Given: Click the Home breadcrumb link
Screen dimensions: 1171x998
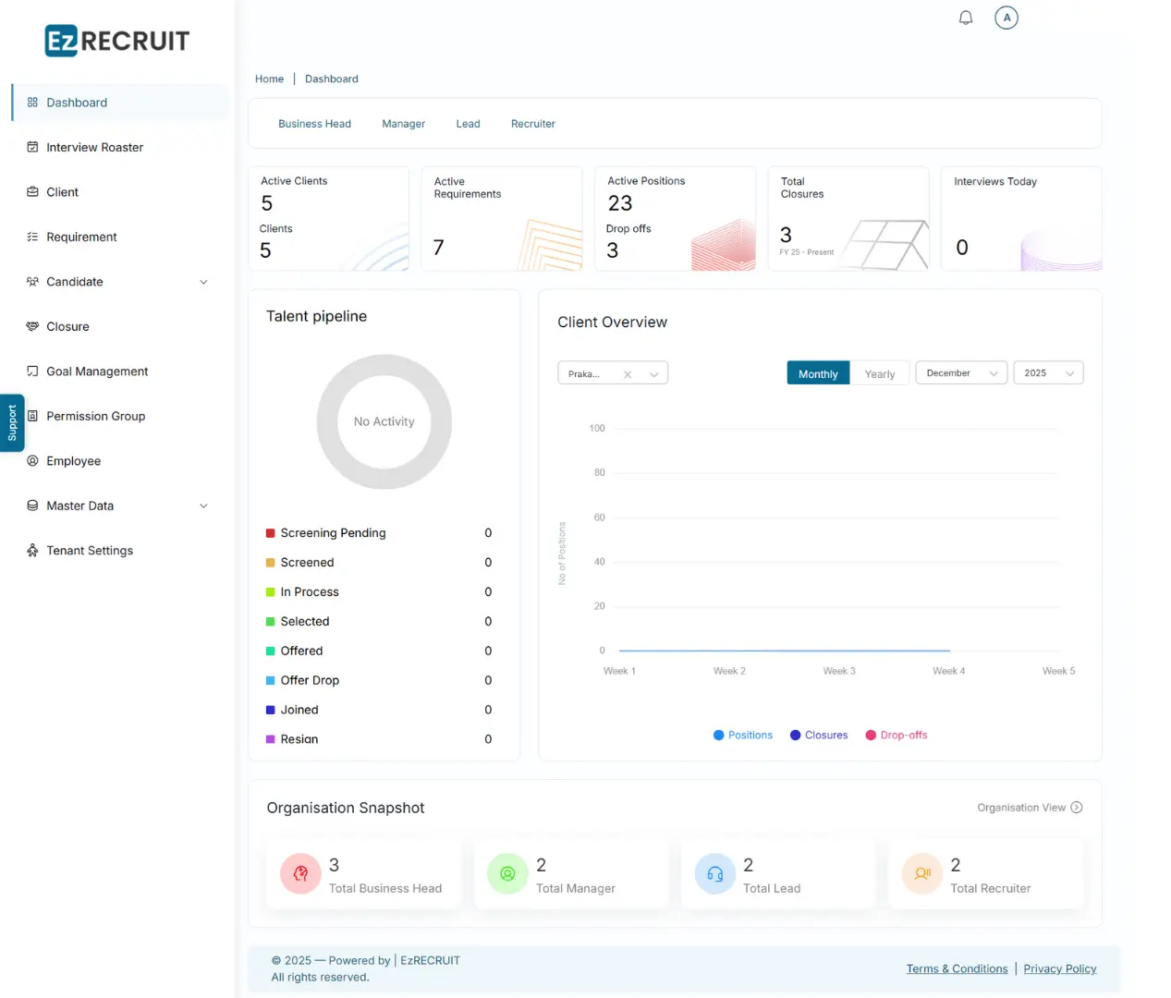Looking at the screenshot, I should coord(269,79).
